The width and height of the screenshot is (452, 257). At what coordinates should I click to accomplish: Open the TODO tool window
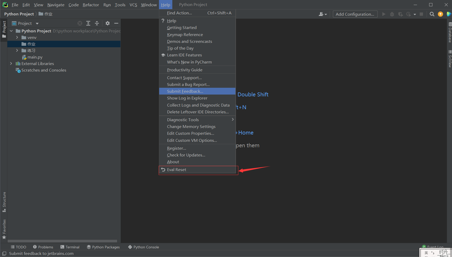pyautogui.click(x=18, y=247)
